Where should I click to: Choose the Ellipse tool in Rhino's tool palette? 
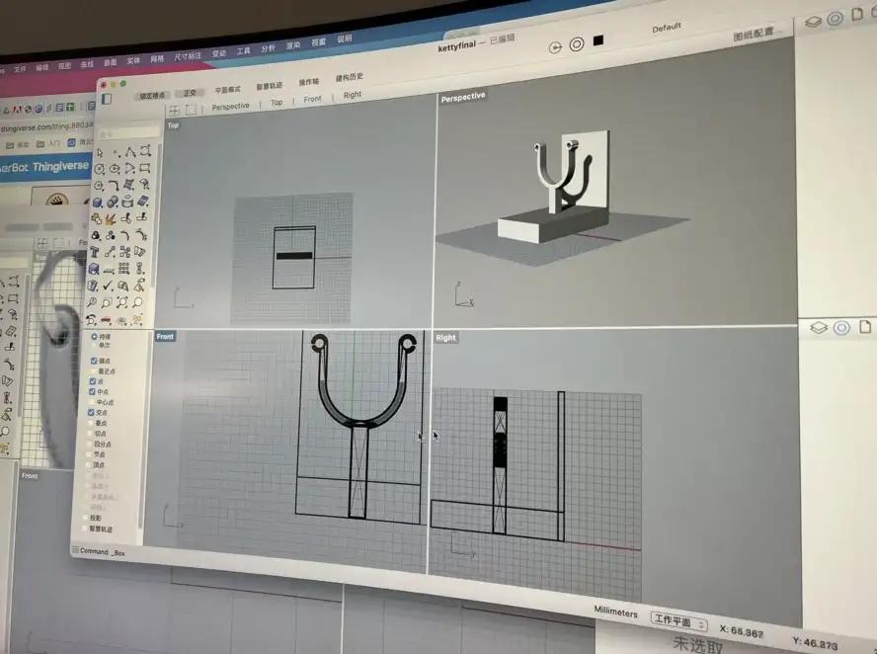pos(115,168)
